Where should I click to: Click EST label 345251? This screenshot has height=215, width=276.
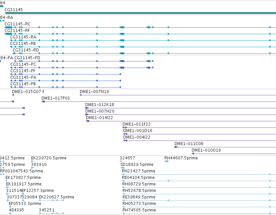(x=47, y=210)
